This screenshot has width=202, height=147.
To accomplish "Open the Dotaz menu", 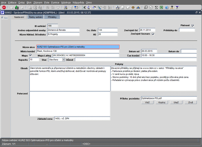I will pos(21,3).
